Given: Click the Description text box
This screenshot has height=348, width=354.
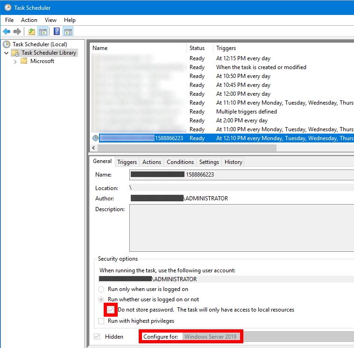Looking at the screenshot, I should pyautogui.click(x=242, y=228).
